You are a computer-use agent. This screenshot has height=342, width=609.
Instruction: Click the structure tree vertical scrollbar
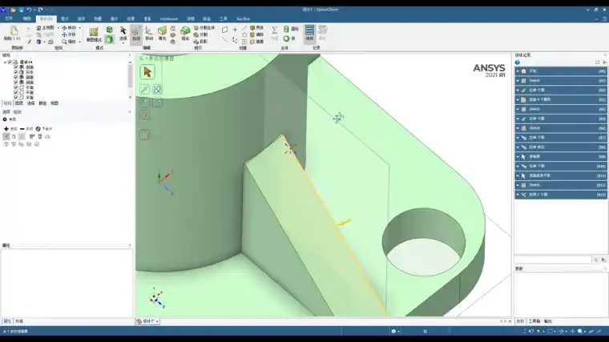(x=130, y=76)
